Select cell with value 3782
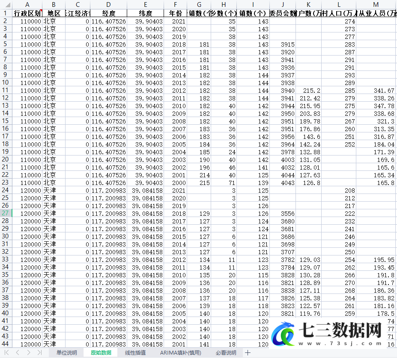397x358 pixels. point(283,260)
